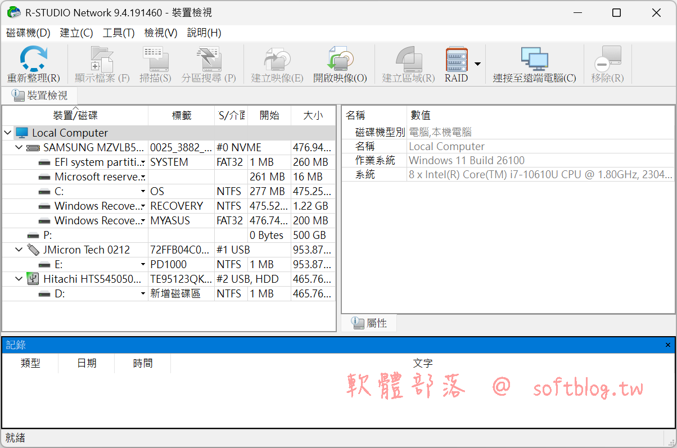Image resolution: width=677 pixels, height=448 pixels.
Task: Open the dropdown arrow beside C: partition
Action: [x=143, y=192]
